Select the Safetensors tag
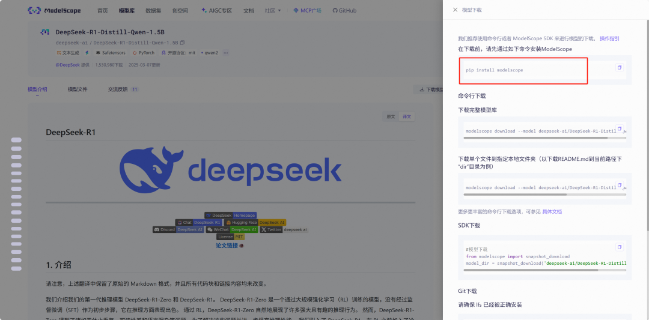The image size is (649, 320). point(111,53)
